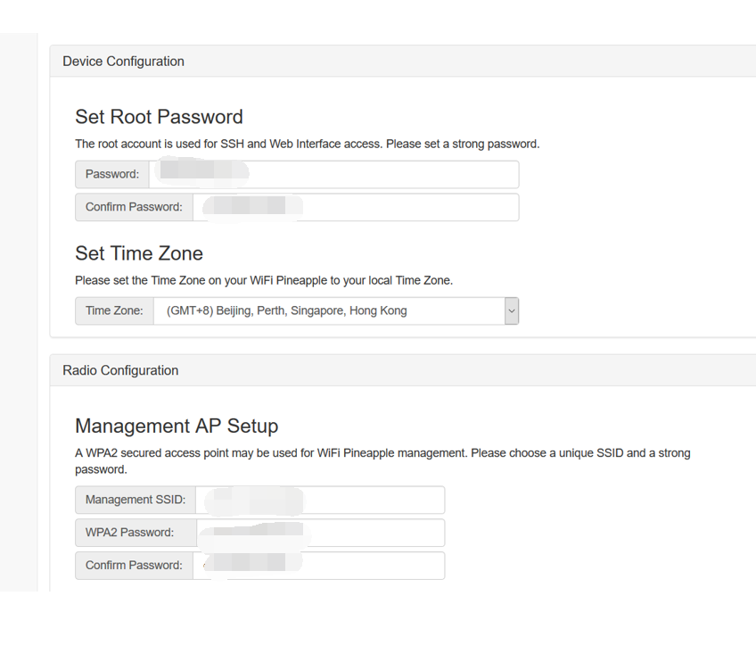Click the chevron arrow on Time Zone selector
Viewport: 756px width, 662px height.
[x=511, y=310]
